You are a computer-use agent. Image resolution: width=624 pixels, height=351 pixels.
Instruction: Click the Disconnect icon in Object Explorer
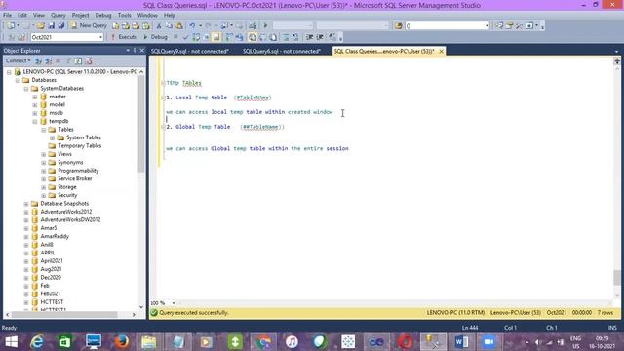tap(48, 60)
